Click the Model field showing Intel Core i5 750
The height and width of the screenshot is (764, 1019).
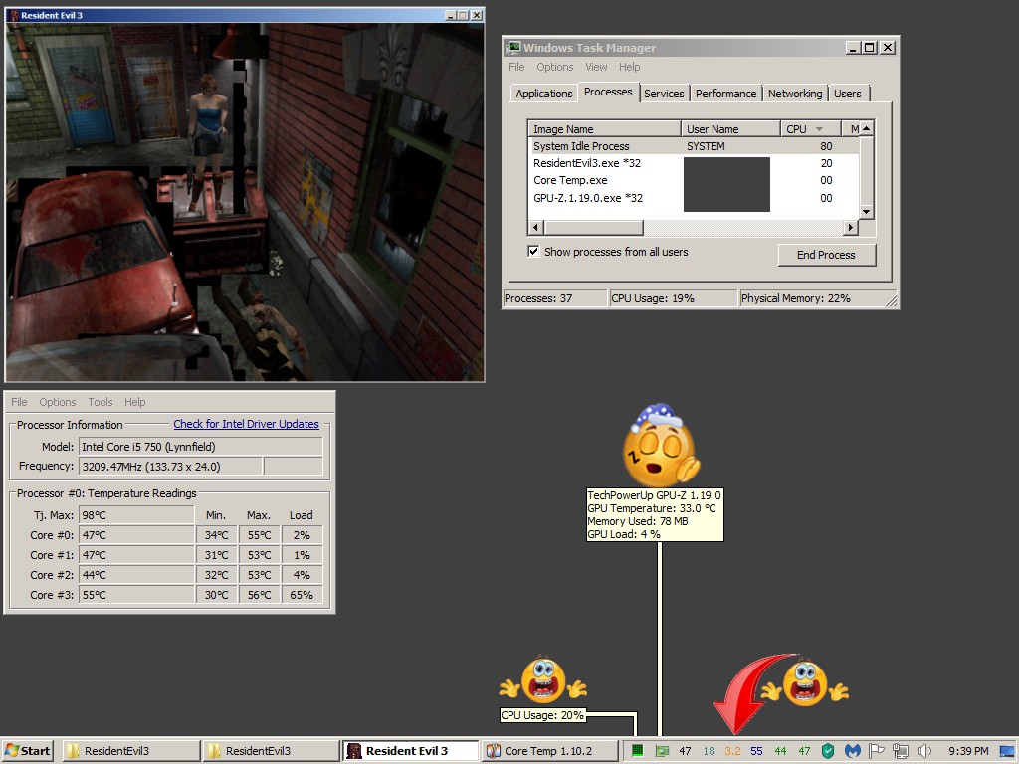(x=201, y=447)
